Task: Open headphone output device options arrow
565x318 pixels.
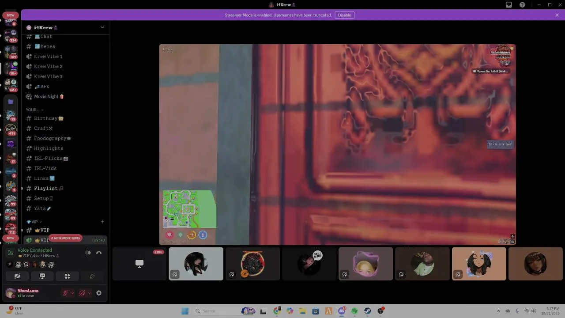Action: coord(89,293)
